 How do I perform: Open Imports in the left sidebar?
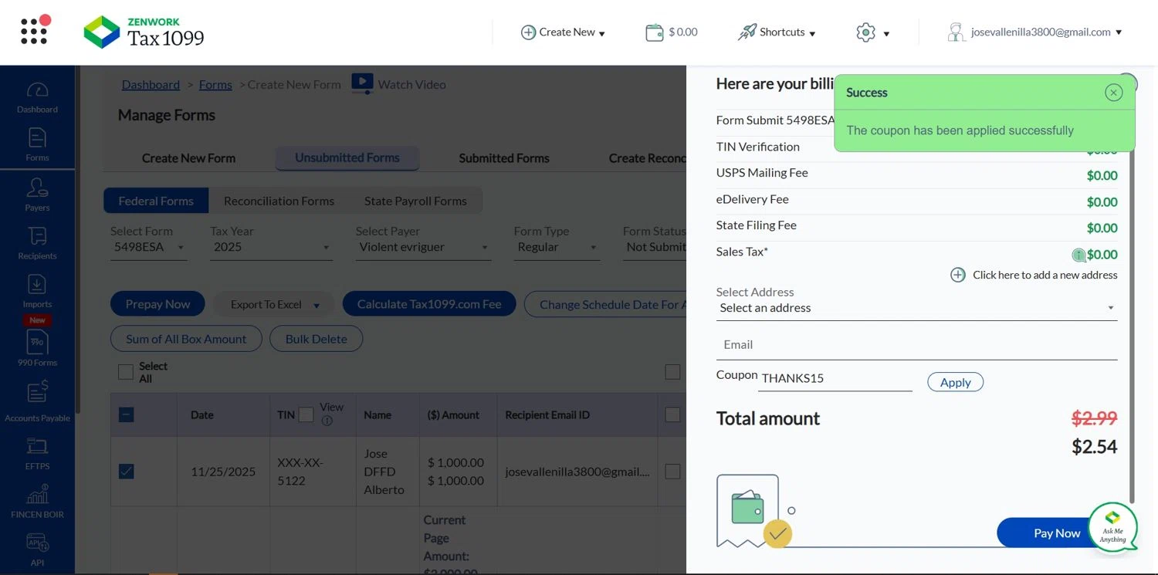point(37,291)
